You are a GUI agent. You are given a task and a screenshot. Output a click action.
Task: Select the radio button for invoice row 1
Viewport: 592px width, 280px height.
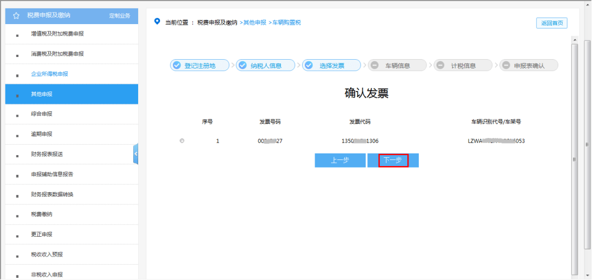click(183, 141)
